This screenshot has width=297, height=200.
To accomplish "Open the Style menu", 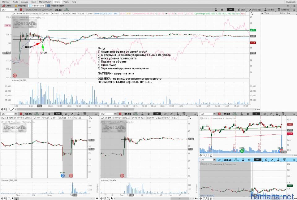I will coord(242,10).
